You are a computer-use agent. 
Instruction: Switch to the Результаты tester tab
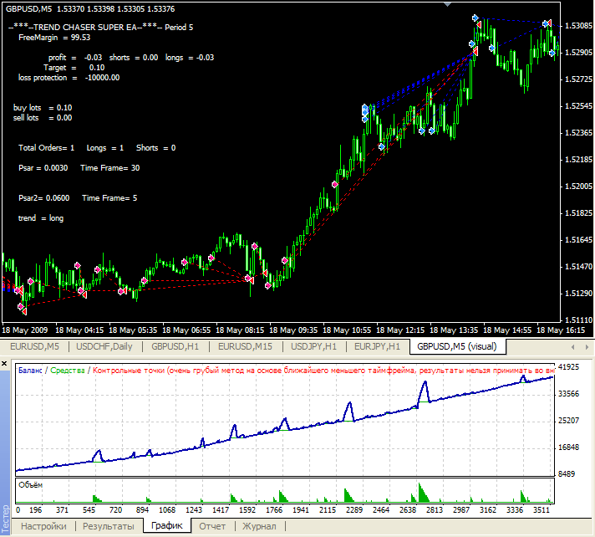point(108,526)
